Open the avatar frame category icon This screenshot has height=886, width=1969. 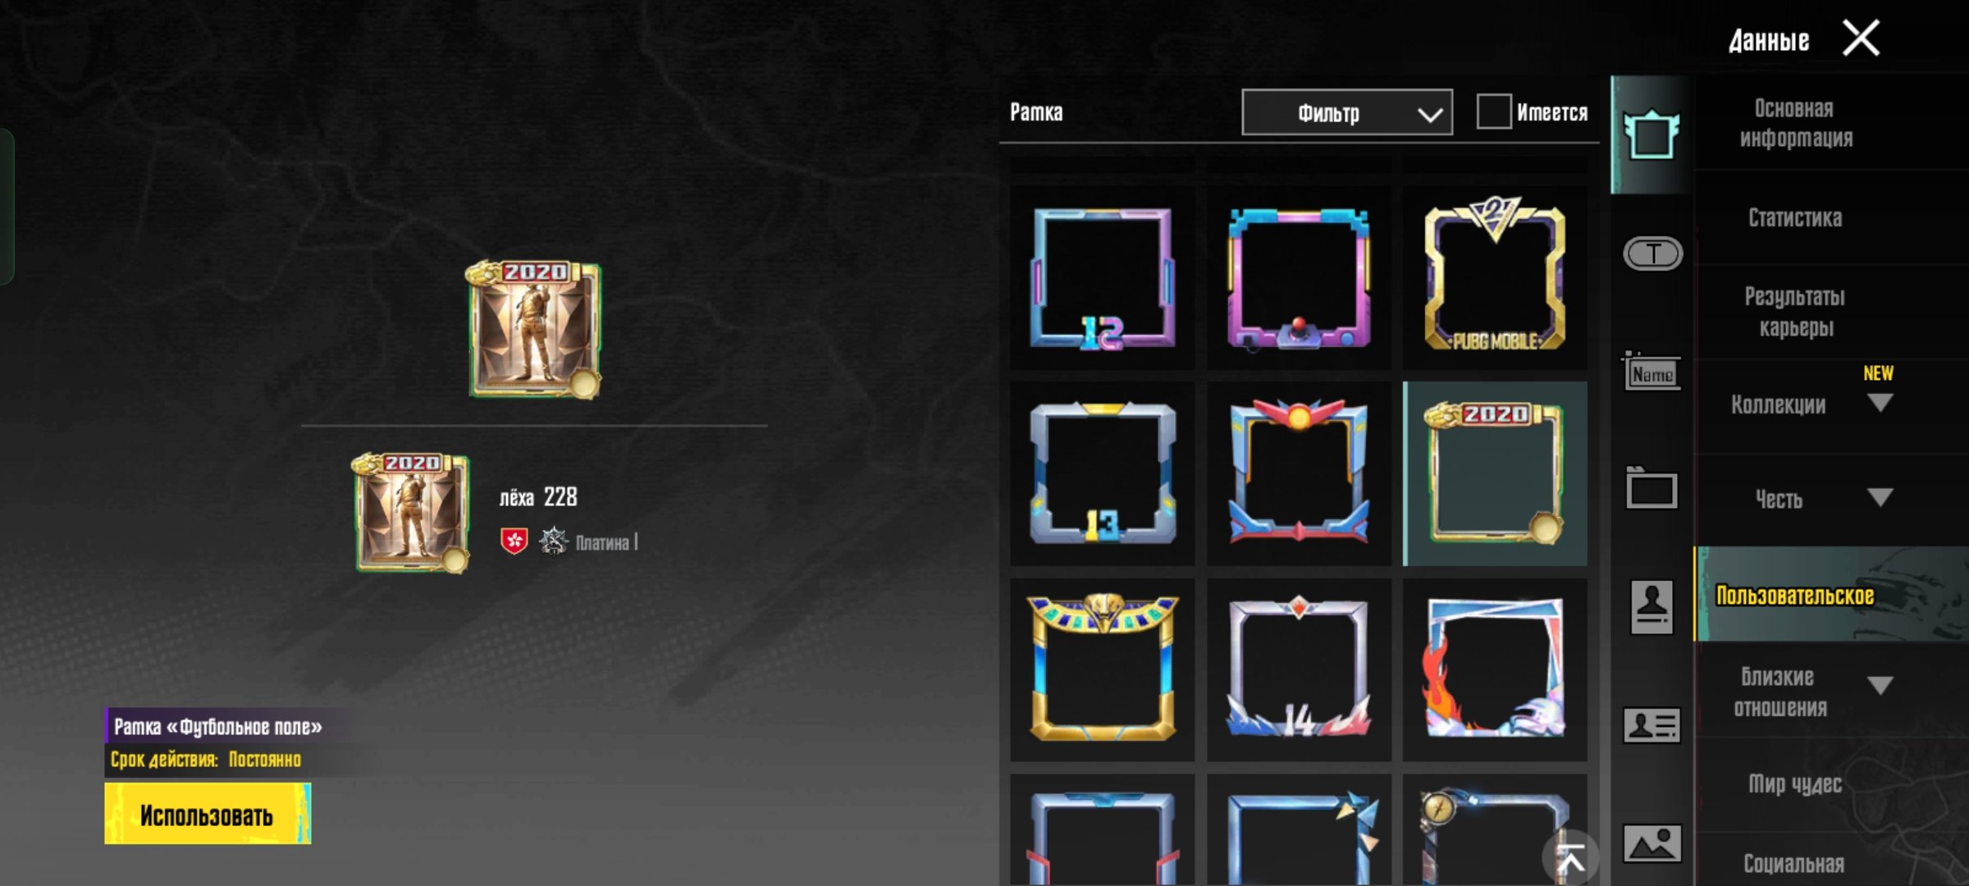tap(1651, 135)
